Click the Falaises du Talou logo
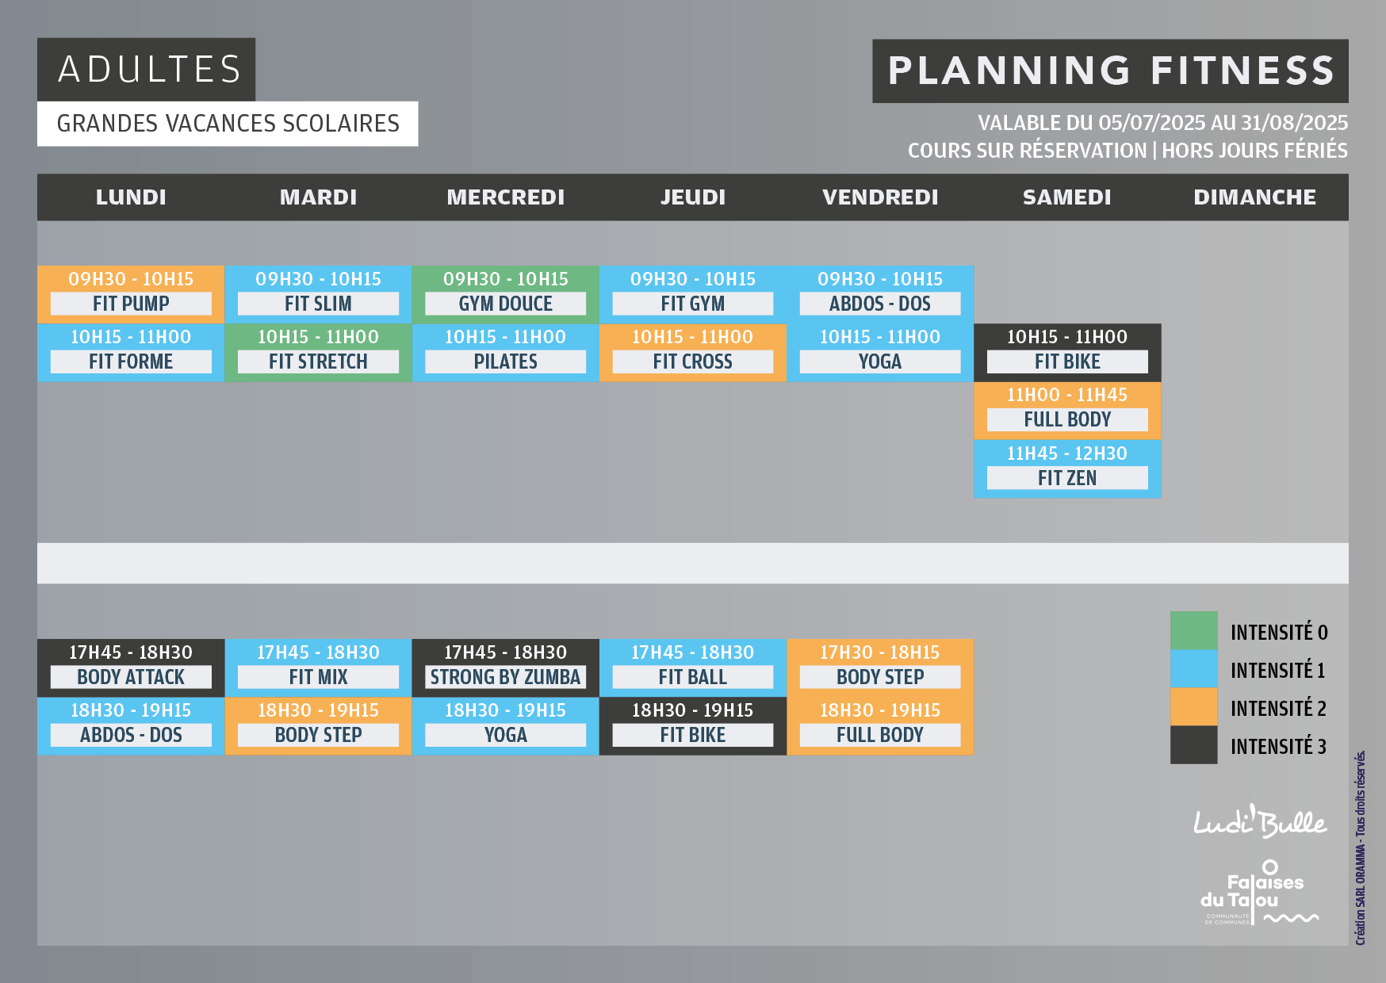This screenshot has width=1386, height=983. coord(1258,893)
